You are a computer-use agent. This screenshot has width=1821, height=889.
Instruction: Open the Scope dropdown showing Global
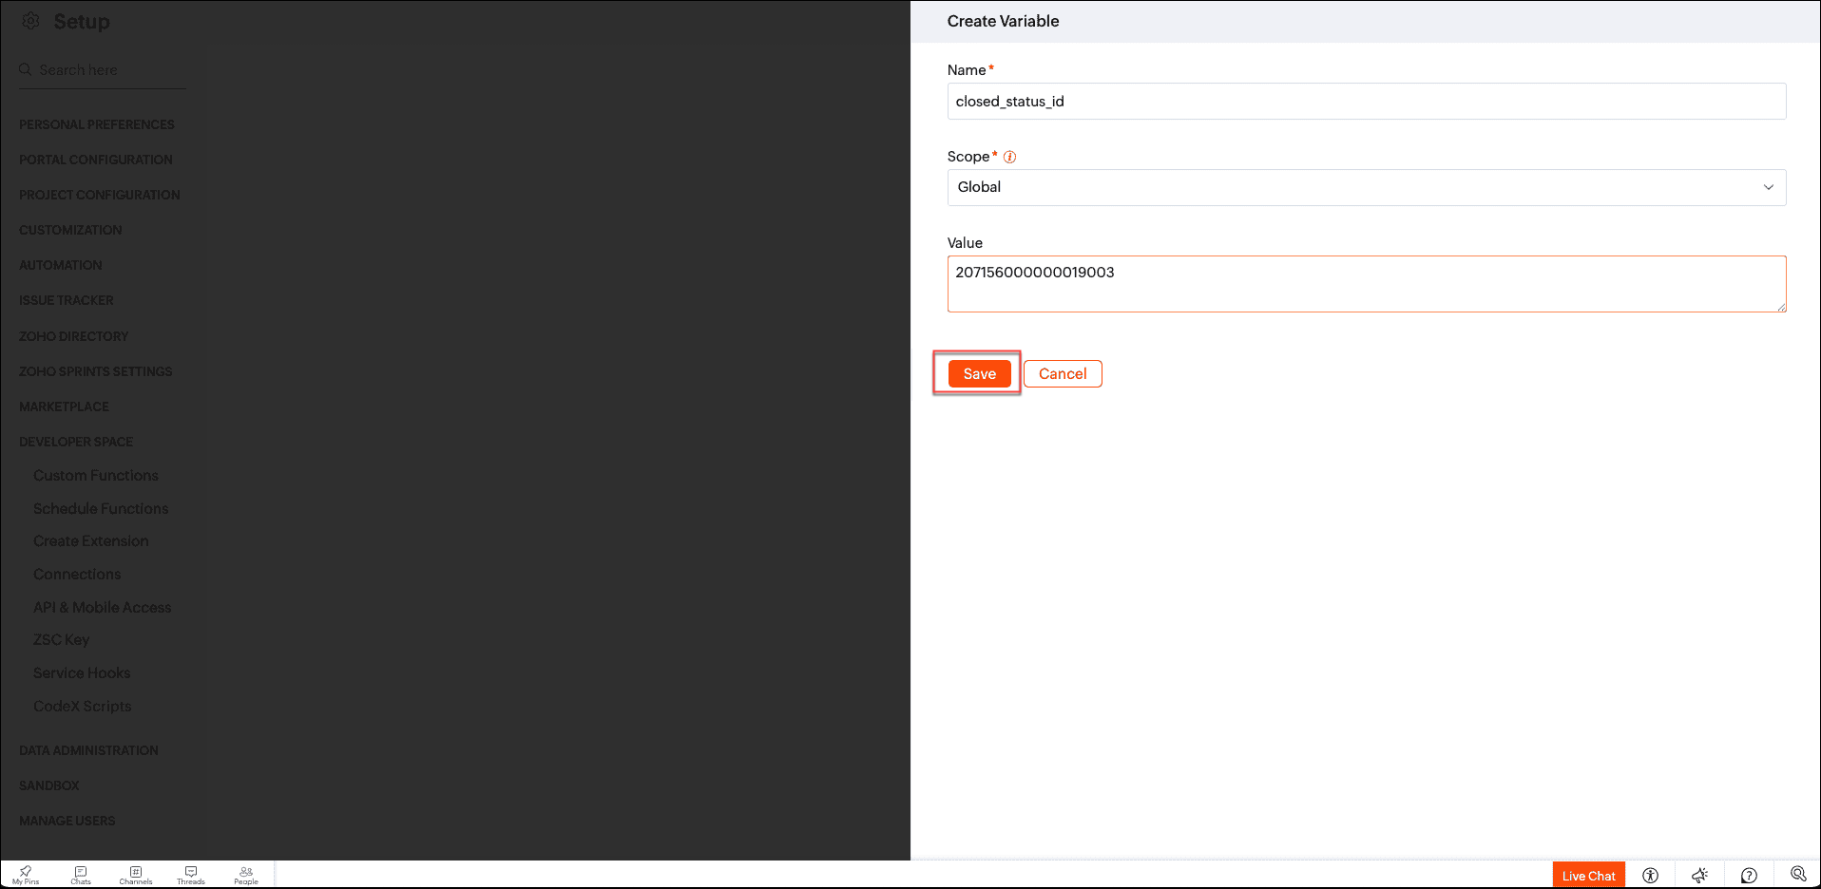coord(1367,187)
